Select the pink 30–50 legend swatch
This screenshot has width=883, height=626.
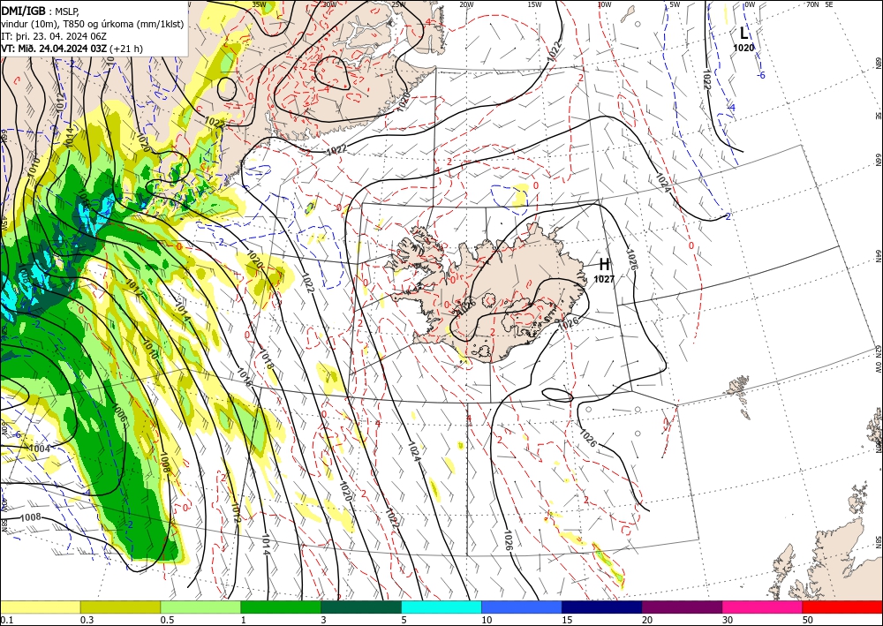763,607
